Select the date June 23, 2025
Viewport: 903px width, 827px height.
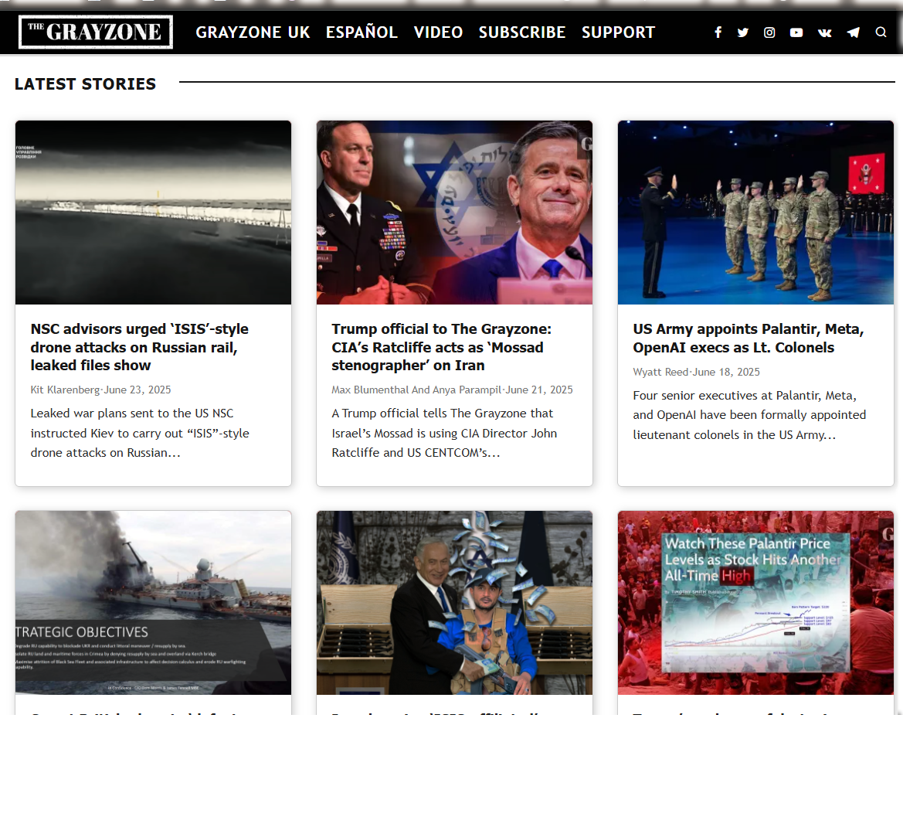pos(137,390)
